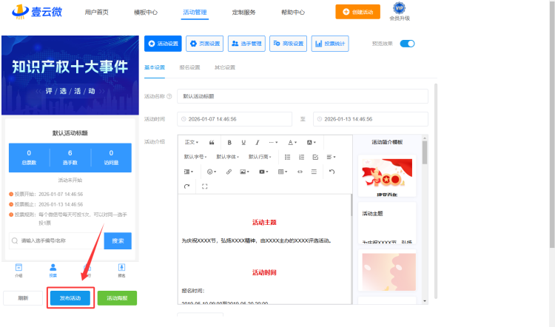Image resolution: width=555 pixels, height=327 pixels.
Task: Open the 模板中心 navigation menu
Action: (x=146, y=13)
